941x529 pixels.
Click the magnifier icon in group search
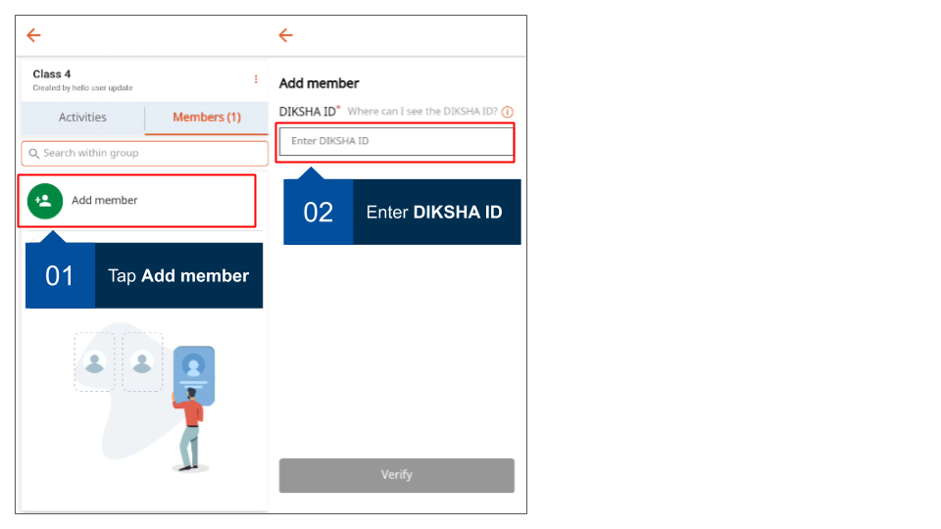coord(34,154)
